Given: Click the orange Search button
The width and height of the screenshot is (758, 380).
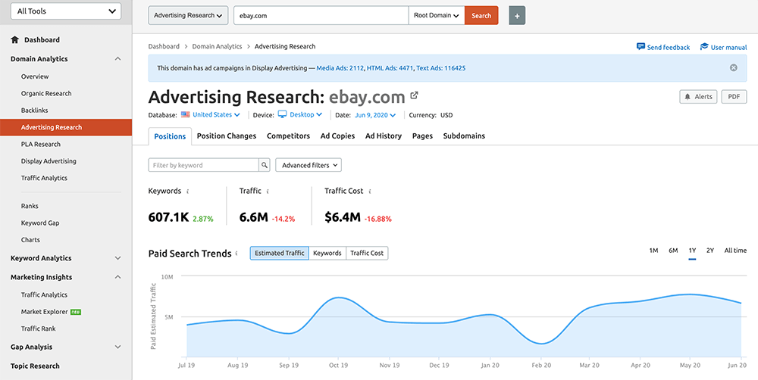Looking at the screenshot, I should point(481,15).
